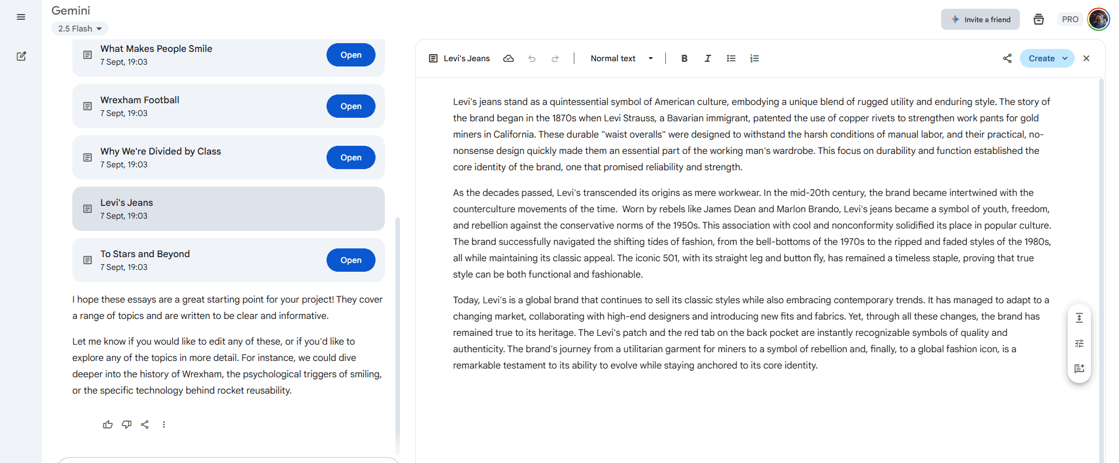Toggle italic formatting
Image resolution: width=1119 pixels, height=463 pixels.
coord(707,58)
